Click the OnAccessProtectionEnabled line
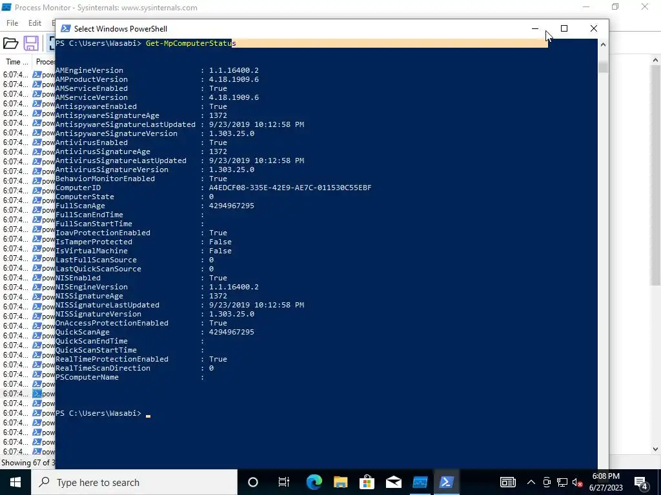Image resolution: width=661 pixels, height=495 pixels. click(141, 324)
